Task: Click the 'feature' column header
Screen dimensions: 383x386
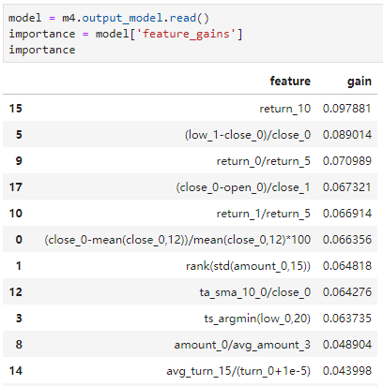Action: pos(290,82)
